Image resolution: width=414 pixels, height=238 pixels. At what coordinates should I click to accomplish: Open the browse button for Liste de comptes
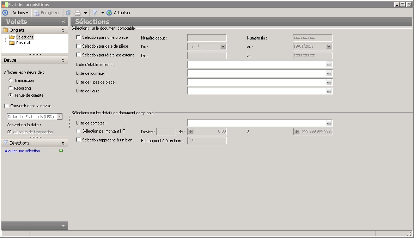(x=329, y=123)
